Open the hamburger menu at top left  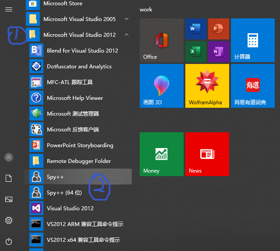tap(9, 9)
